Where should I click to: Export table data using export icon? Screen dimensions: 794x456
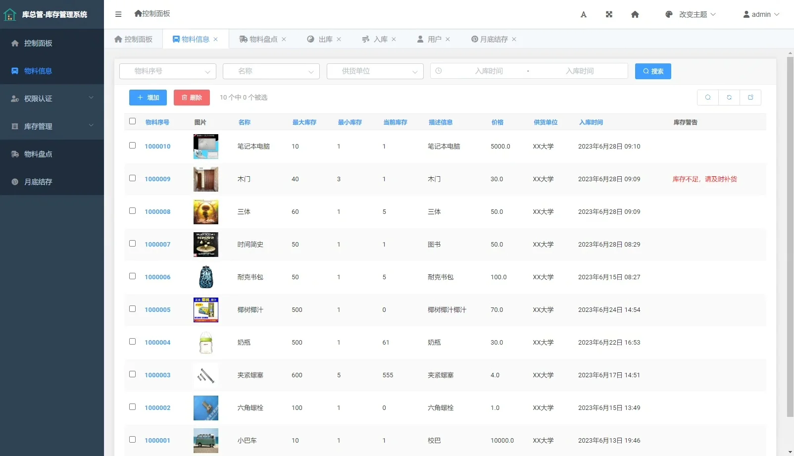tap(750, 98)
